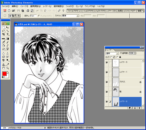Click the ぼかし feather input field

(33, 16)
